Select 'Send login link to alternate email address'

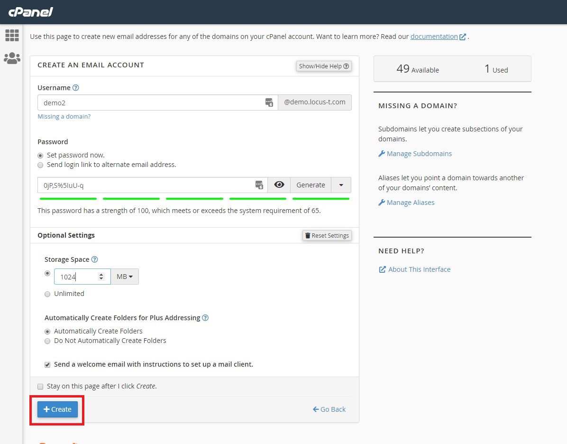pyautogui.click(x=40, y=165)
